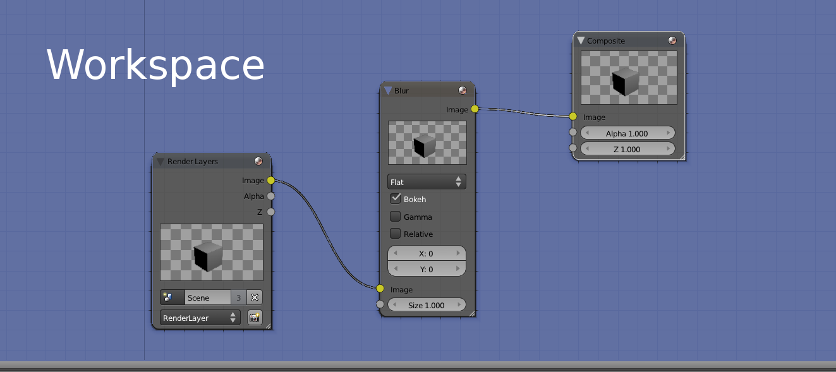836x372 pixels.
Task: Click the Blur node Image output socket
Action: (x=475, y=109)
